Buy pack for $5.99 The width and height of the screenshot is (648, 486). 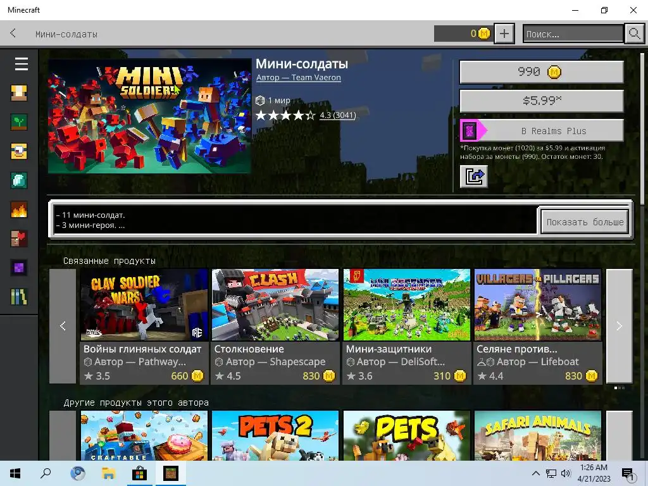pos(542,101)
